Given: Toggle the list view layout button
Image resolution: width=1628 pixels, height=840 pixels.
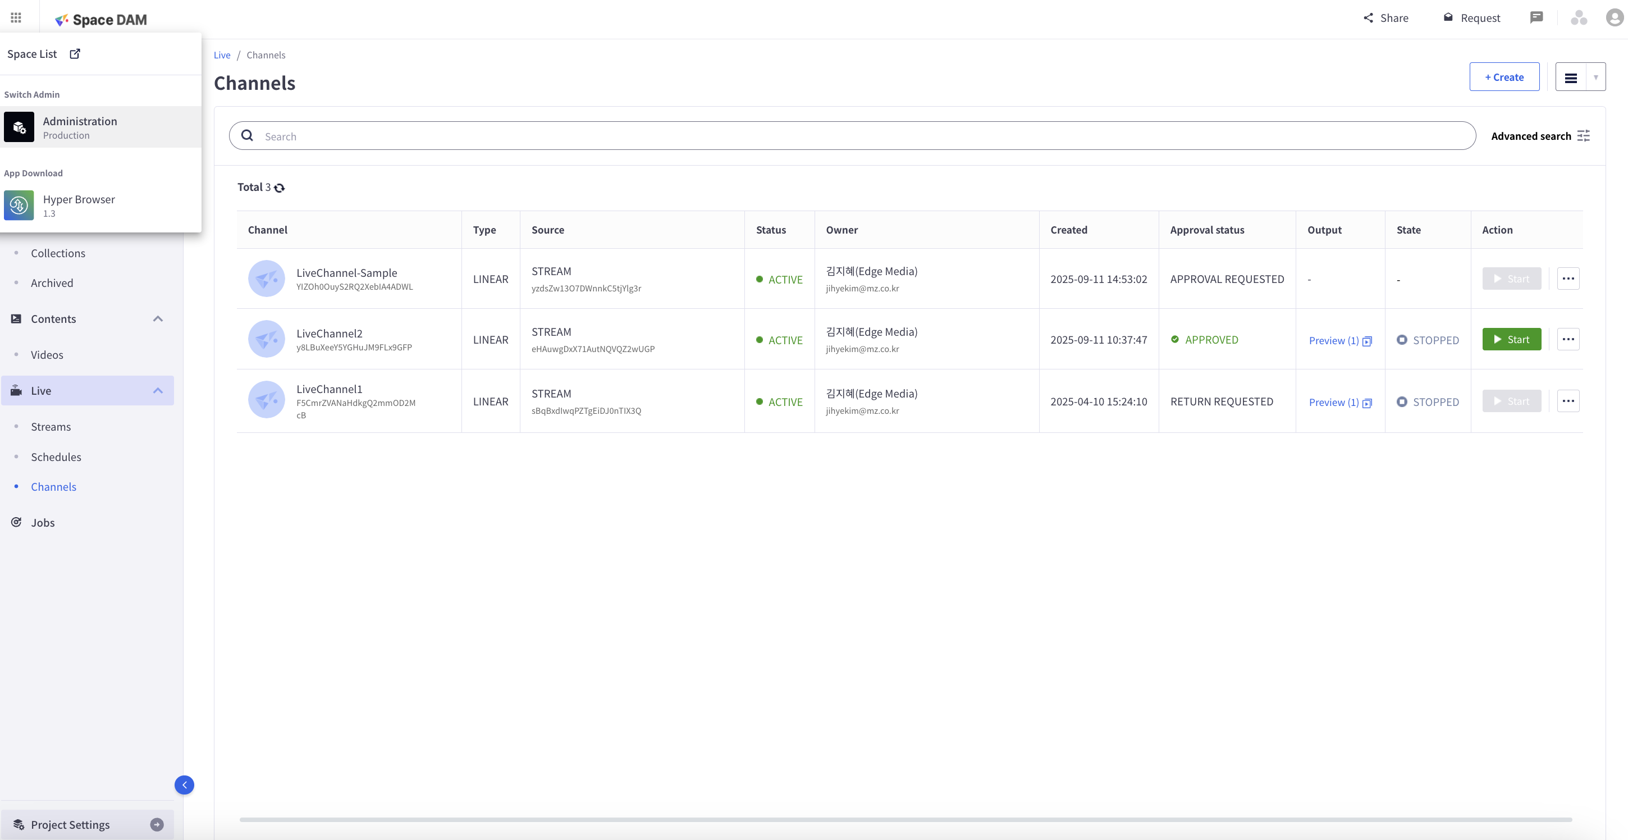Looking at the screenshot, I should coord(1571,77).
